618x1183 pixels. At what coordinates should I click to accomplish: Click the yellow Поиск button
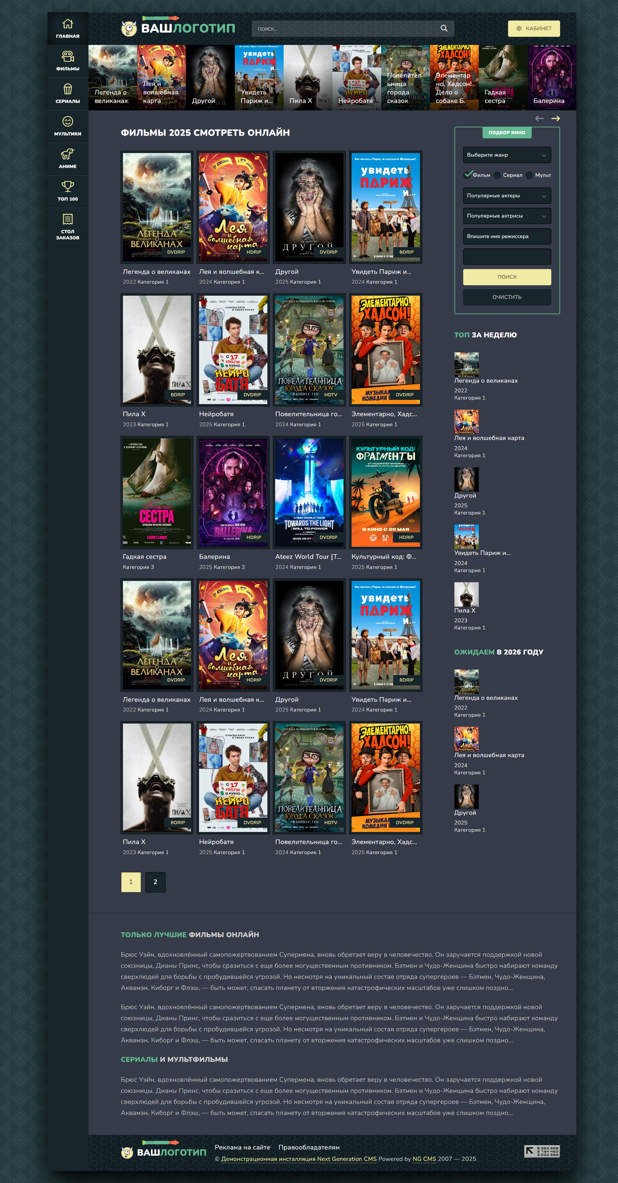[x=507, y=277]
